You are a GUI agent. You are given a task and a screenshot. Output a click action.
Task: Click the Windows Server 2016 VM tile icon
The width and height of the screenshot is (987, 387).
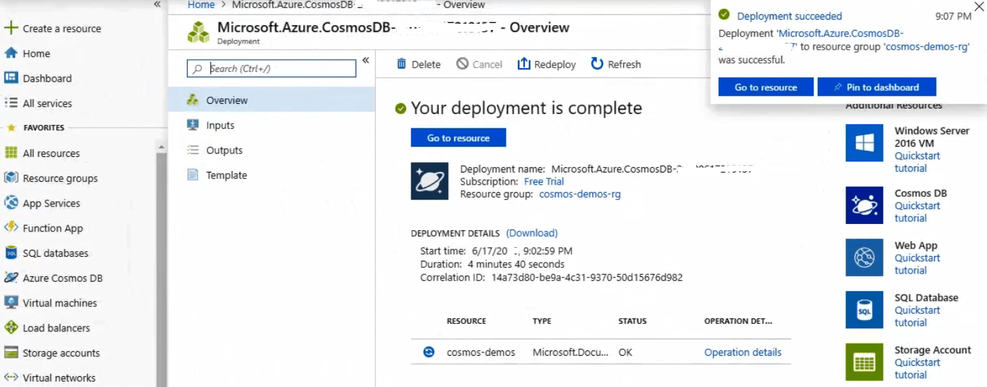click(x=865, y=143)
